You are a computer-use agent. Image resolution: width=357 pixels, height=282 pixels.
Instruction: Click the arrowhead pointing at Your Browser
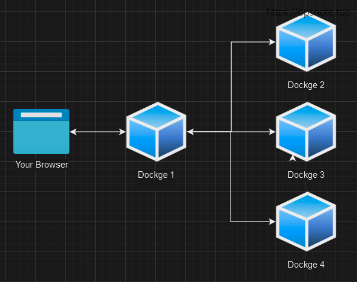click(74, 132)
